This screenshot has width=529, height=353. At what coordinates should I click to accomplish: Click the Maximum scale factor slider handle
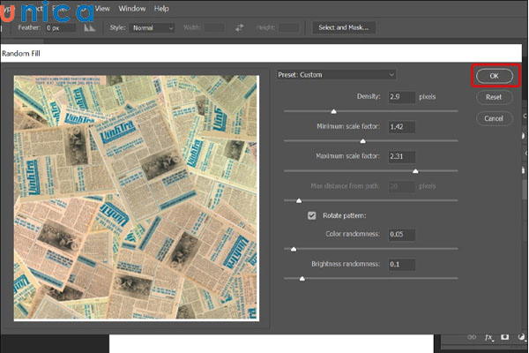pos(415,171)
